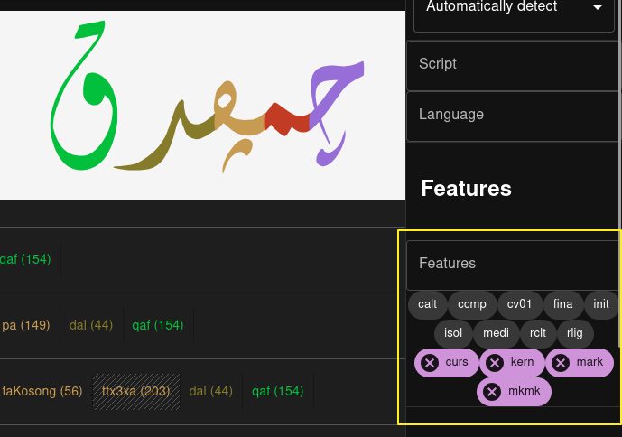The image size is (622, 437).
Task: Open the Language selector field
Action: click(514, 115)
